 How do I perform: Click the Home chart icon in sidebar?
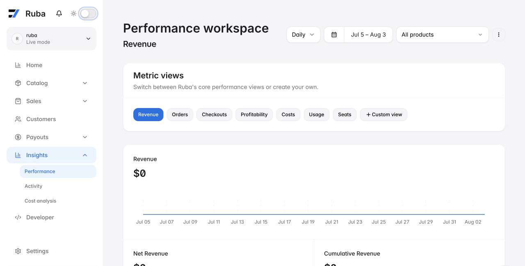[18, 65]
